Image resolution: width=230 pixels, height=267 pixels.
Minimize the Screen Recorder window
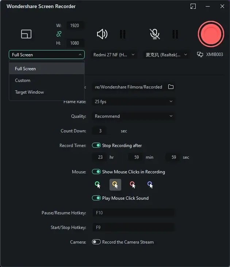click(208, 6)
